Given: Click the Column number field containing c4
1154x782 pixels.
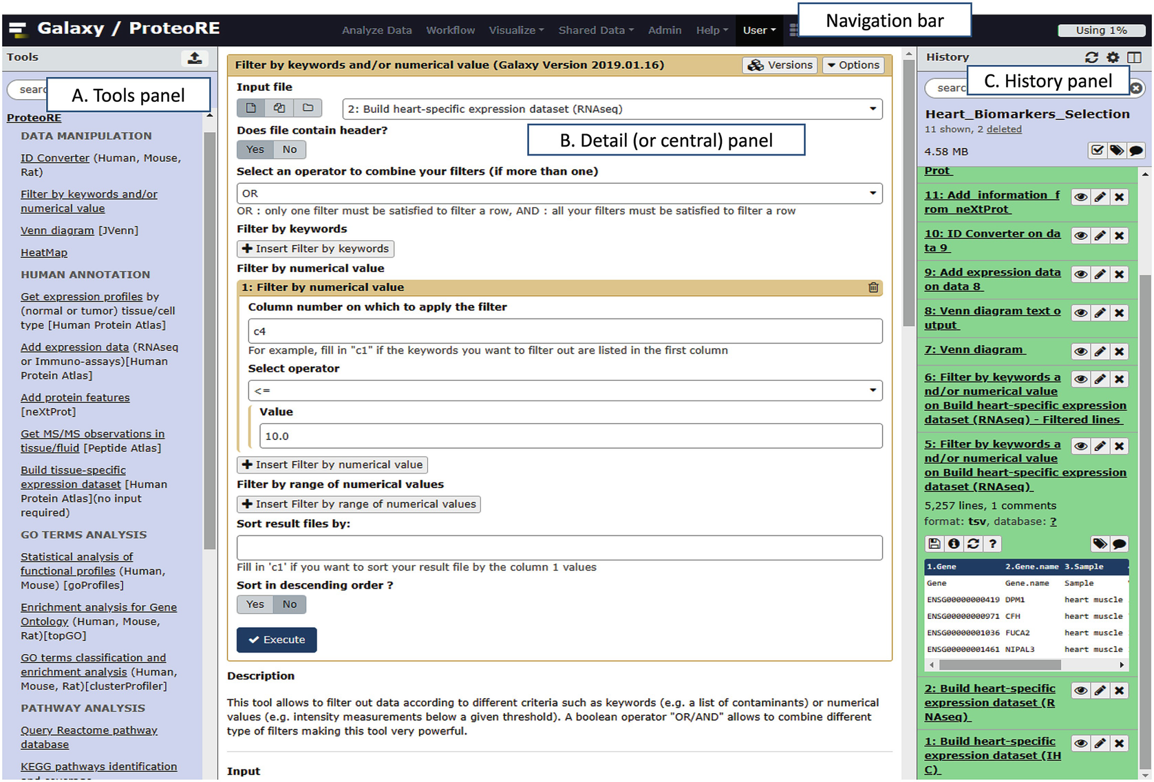Looking at the screenshot, I should [565, 331].
